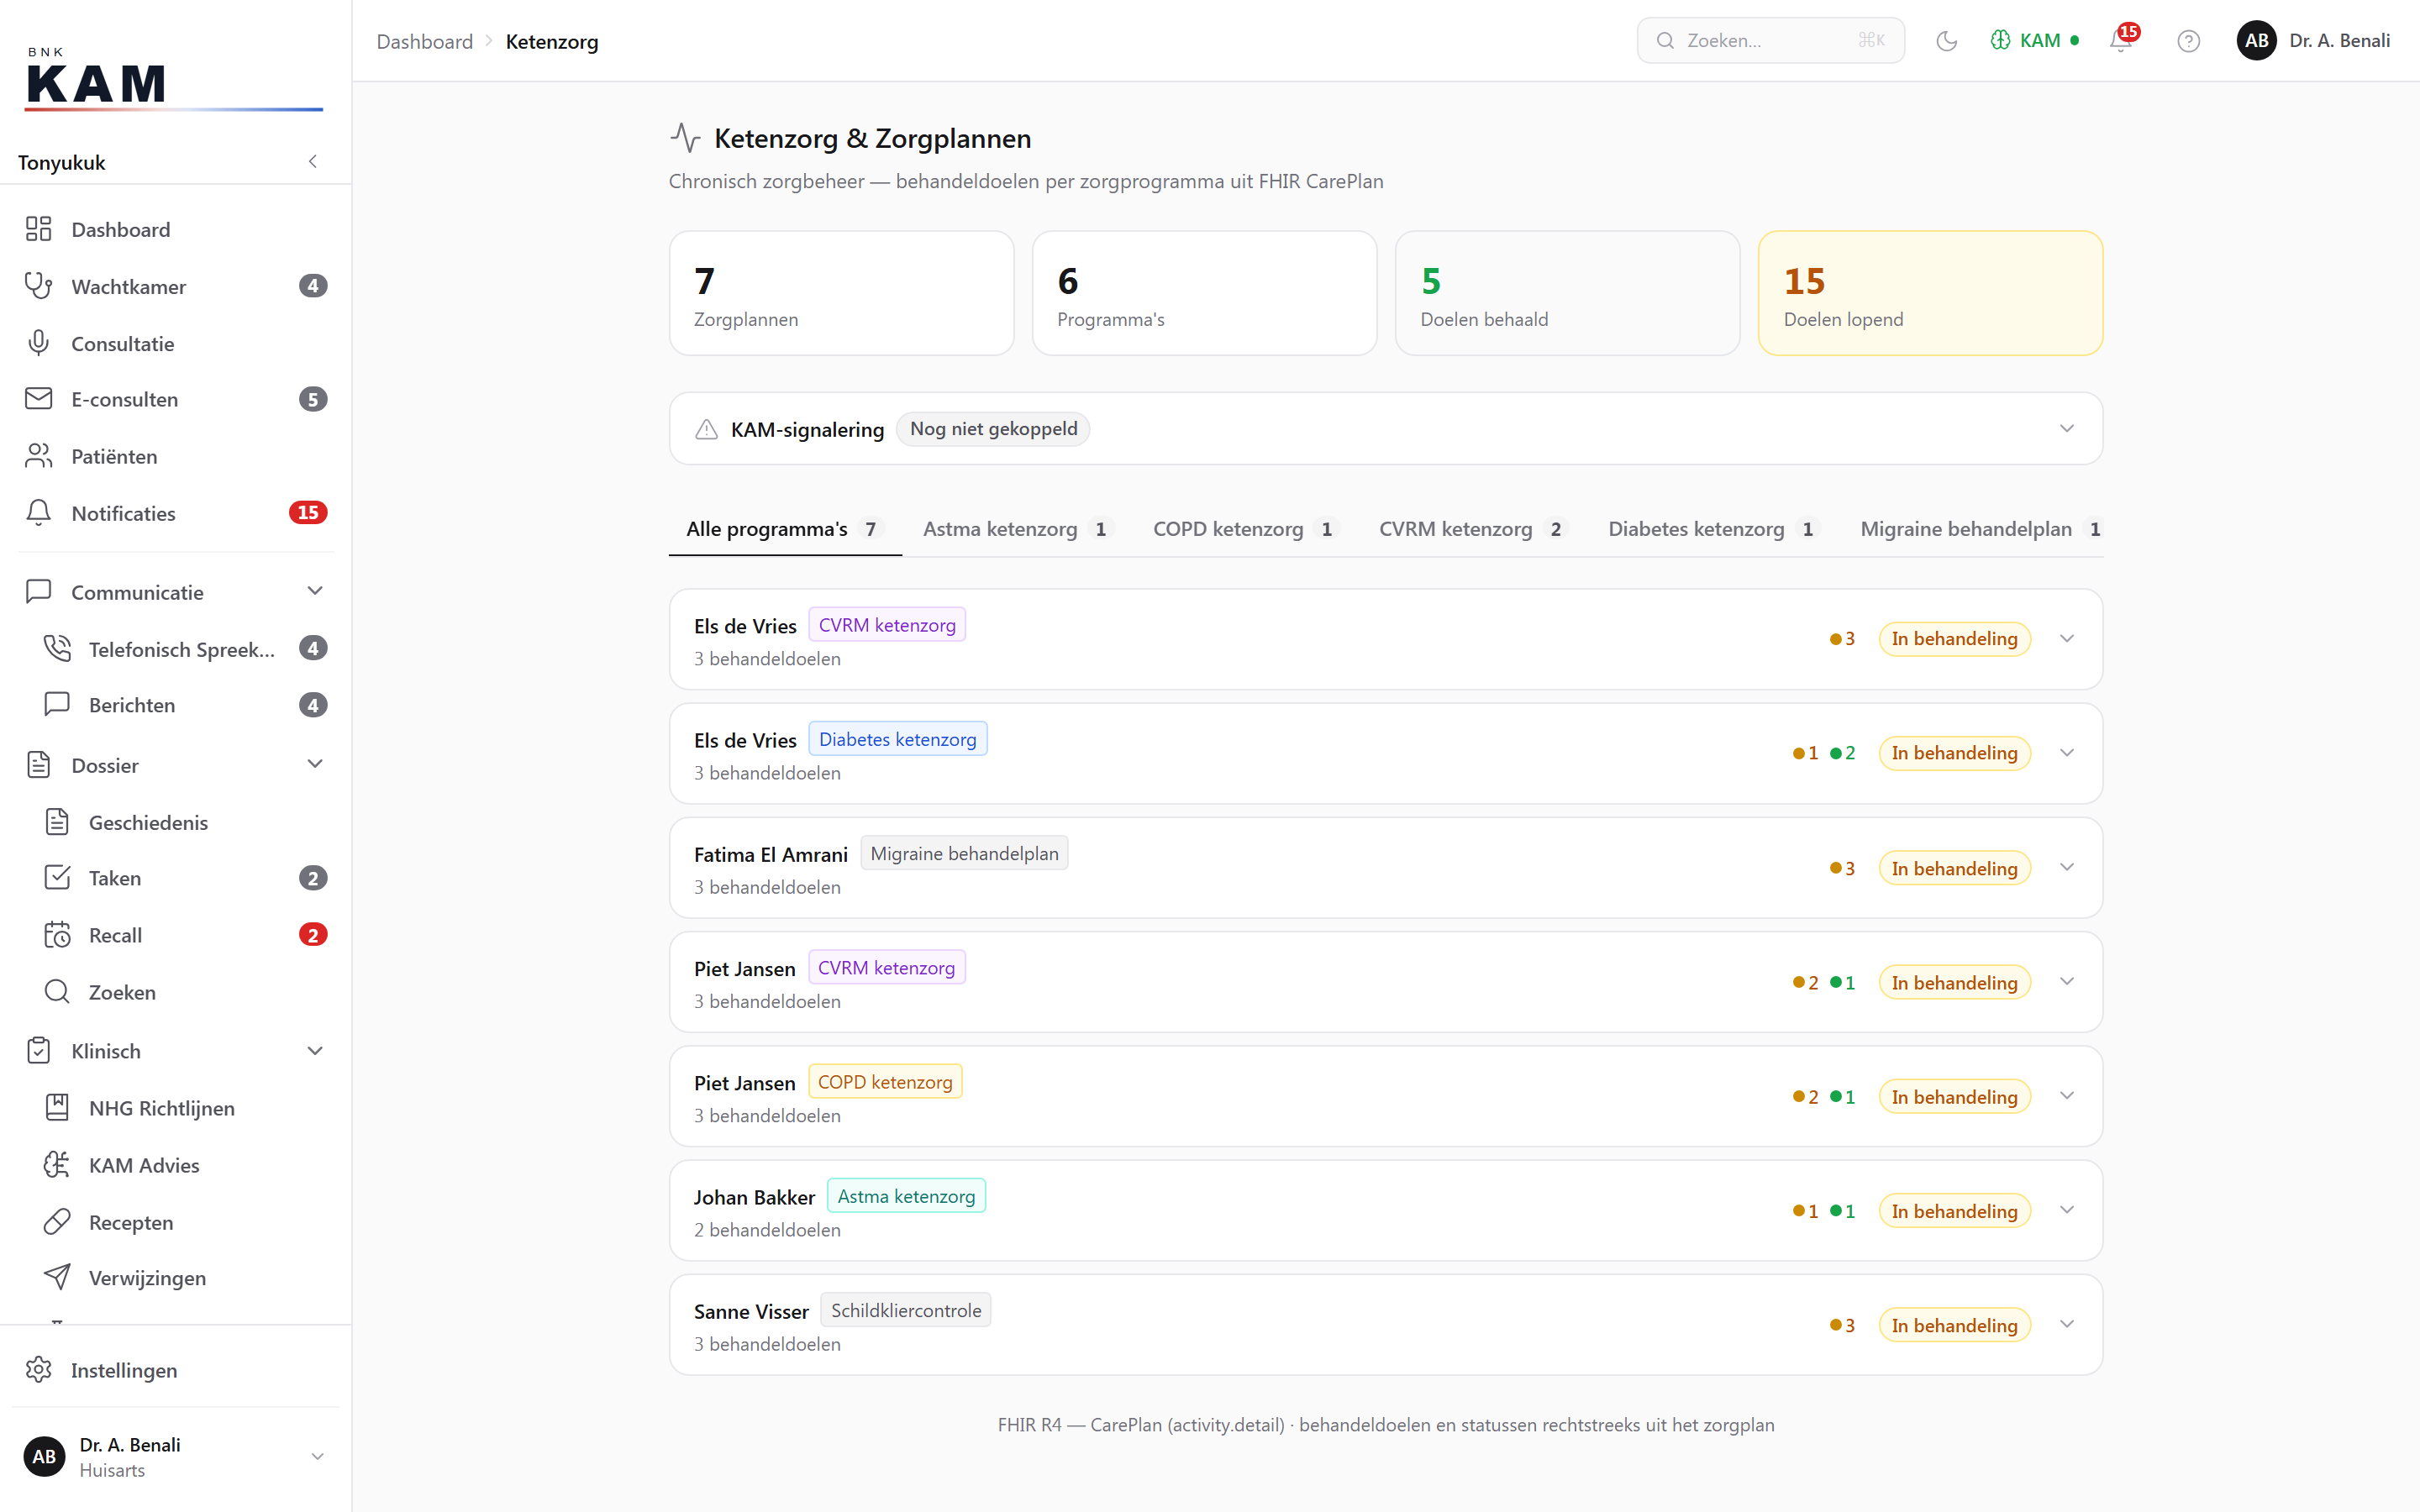The height and width of the screenshot is (1512, 2420).
Task: Open sidebar Zoeken magnifier item
Action: point(185,992)
